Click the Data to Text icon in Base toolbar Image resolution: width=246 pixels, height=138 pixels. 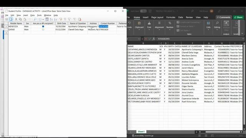tap(80, 19)
